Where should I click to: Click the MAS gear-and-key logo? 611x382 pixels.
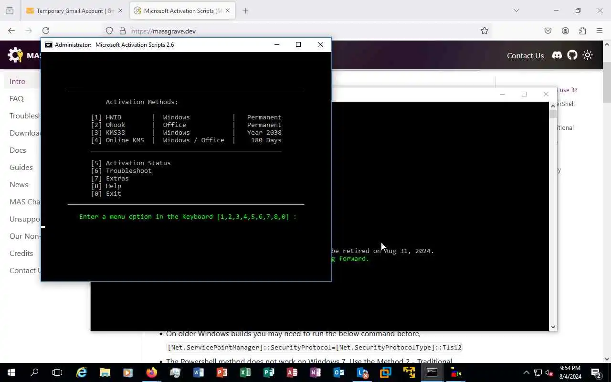[15, 55]
